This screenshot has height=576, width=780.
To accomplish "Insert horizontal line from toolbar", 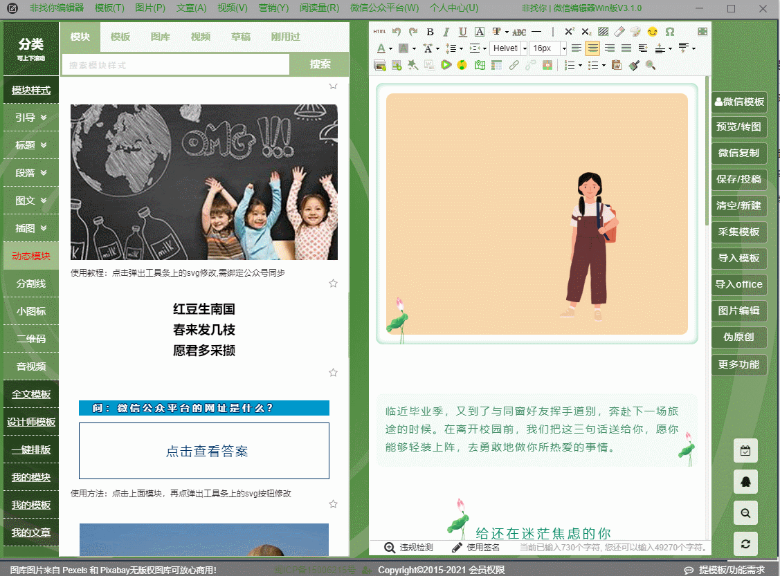I will coord(536,32).
